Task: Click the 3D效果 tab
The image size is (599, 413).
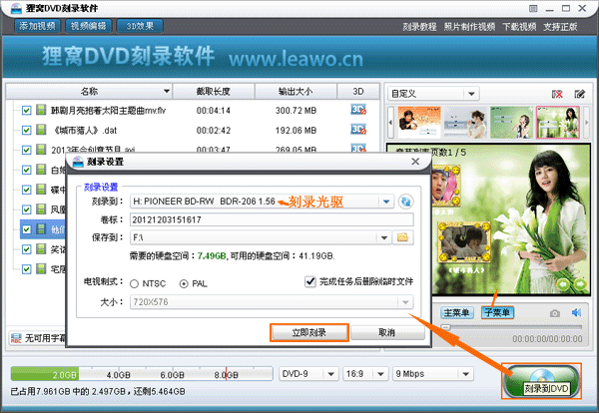Action: pos(140,26)
